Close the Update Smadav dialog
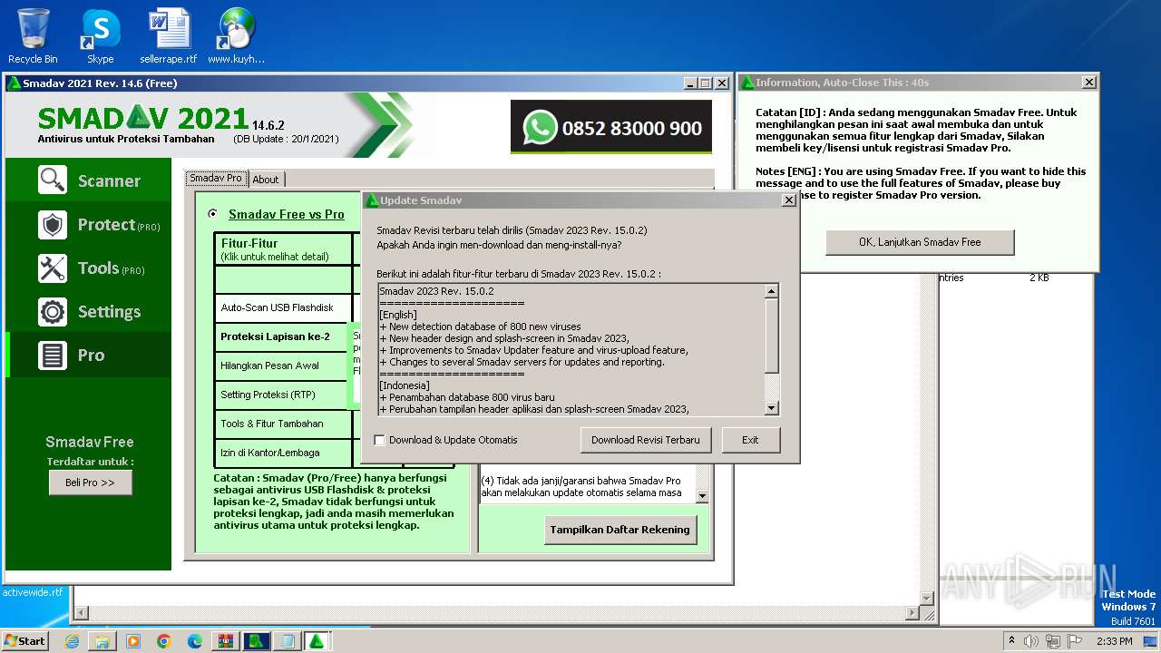The image size is (1161, 653). point(788,200)
